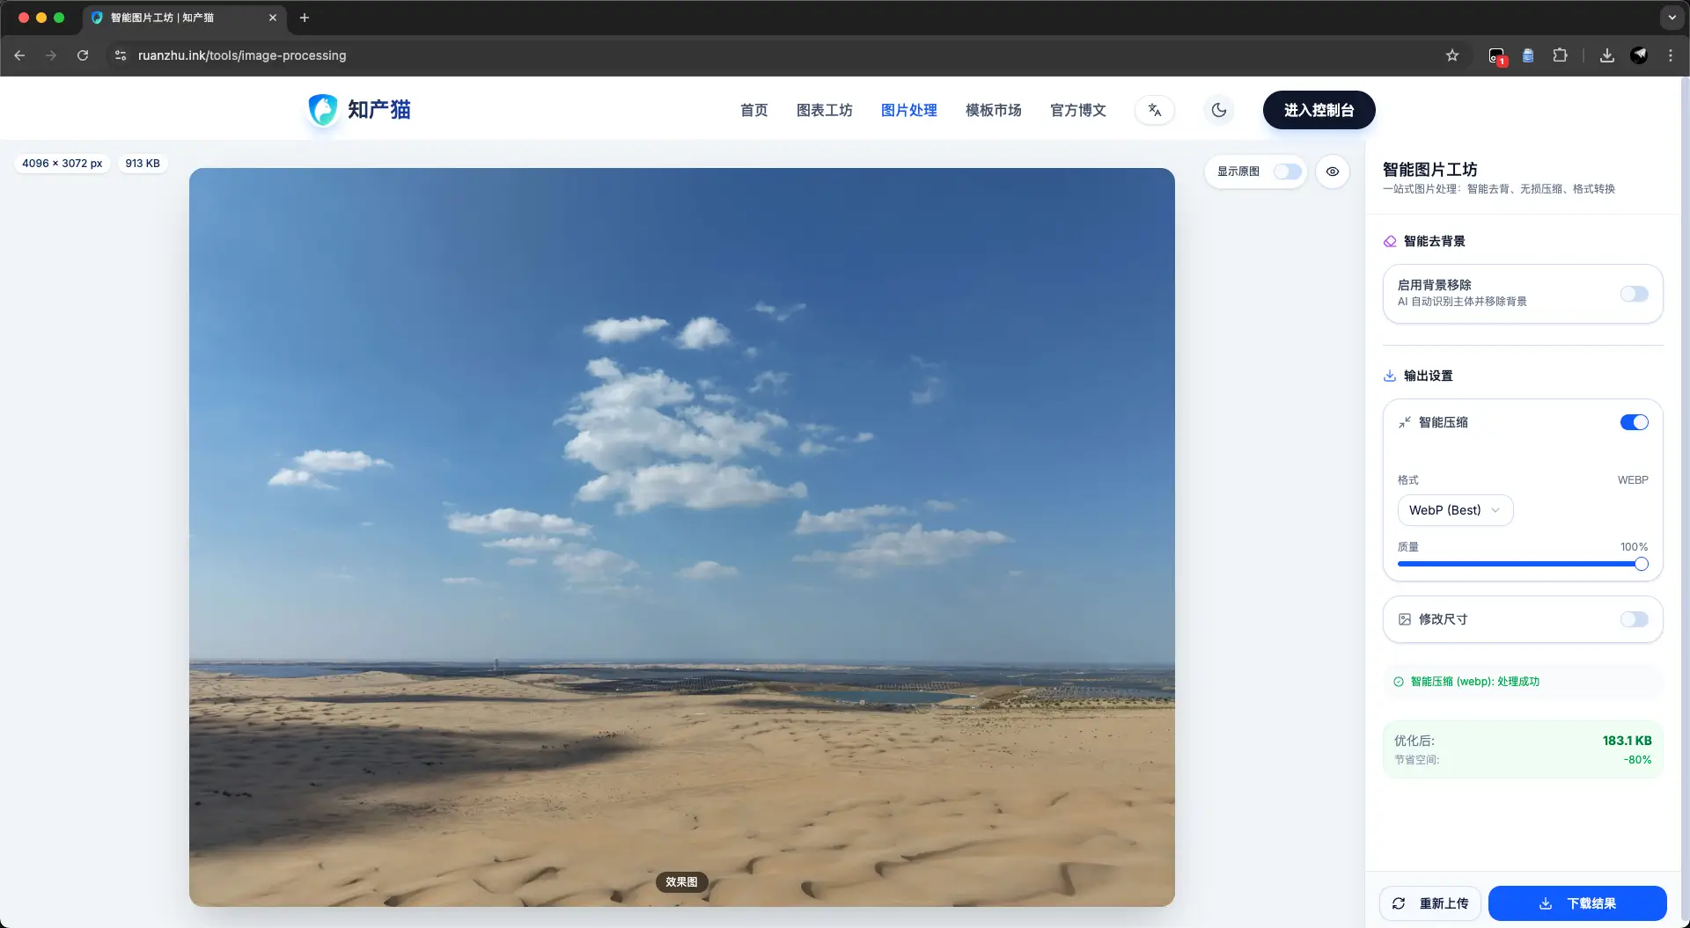Screen dimensions: 1690x928
Task: Click the eye preview icon
Action: 1333,172
